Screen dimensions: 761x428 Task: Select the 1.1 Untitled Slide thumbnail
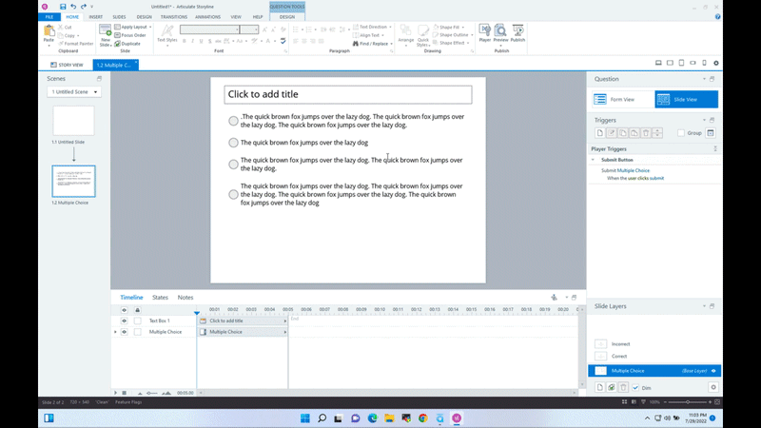(x=73, y=121)
